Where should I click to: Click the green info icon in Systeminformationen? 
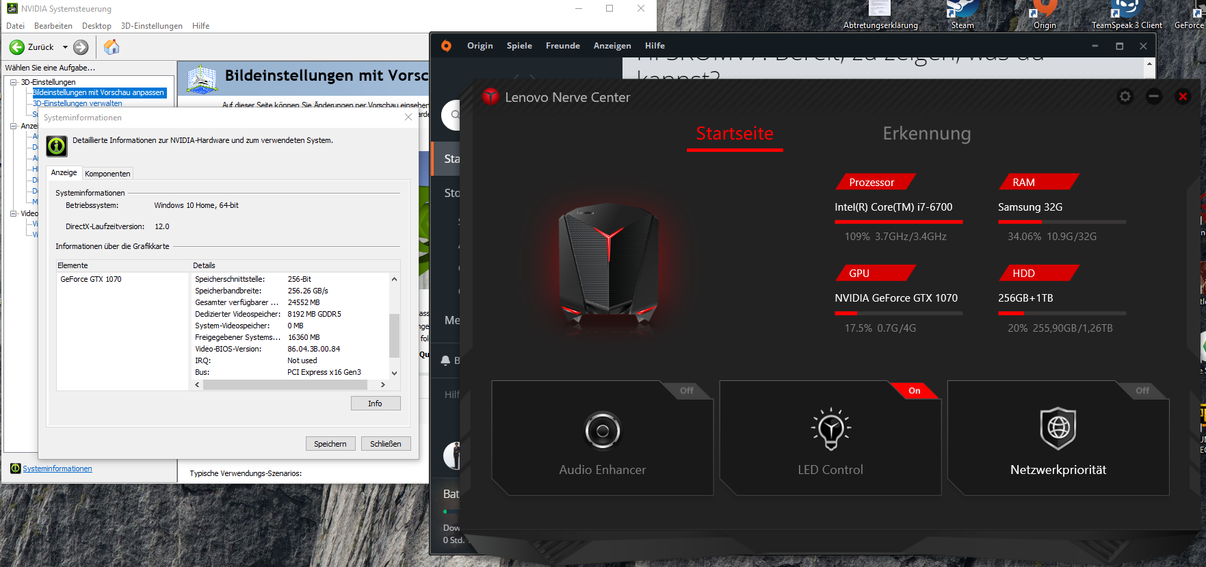pos(57,146)
